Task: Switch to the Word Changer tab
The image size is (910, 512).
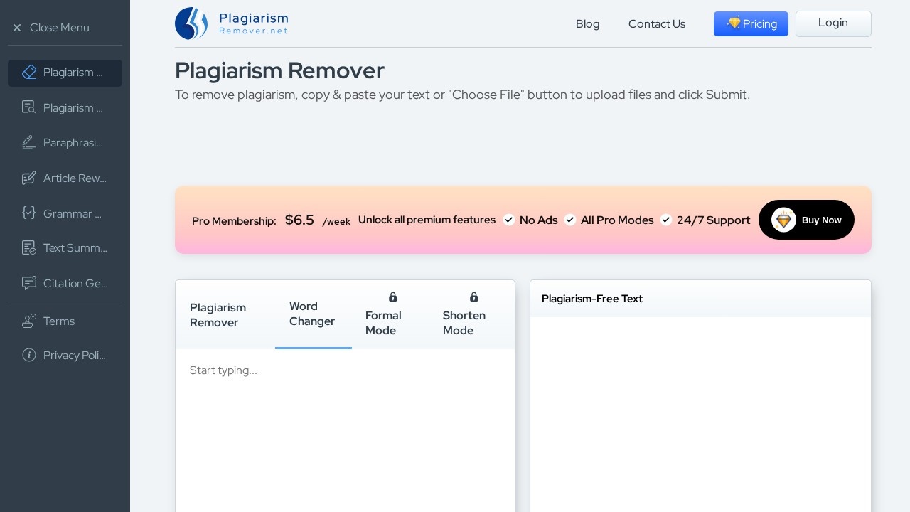Action: (314, 314)
